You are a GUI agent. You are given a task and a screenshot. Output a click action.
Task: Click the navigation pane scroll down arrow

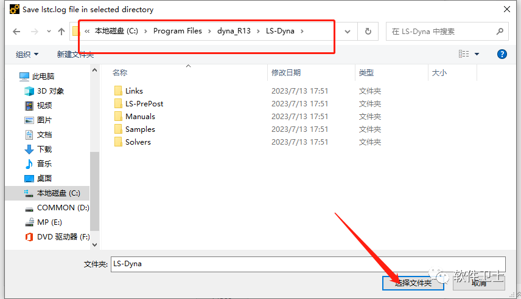point(95,245)
